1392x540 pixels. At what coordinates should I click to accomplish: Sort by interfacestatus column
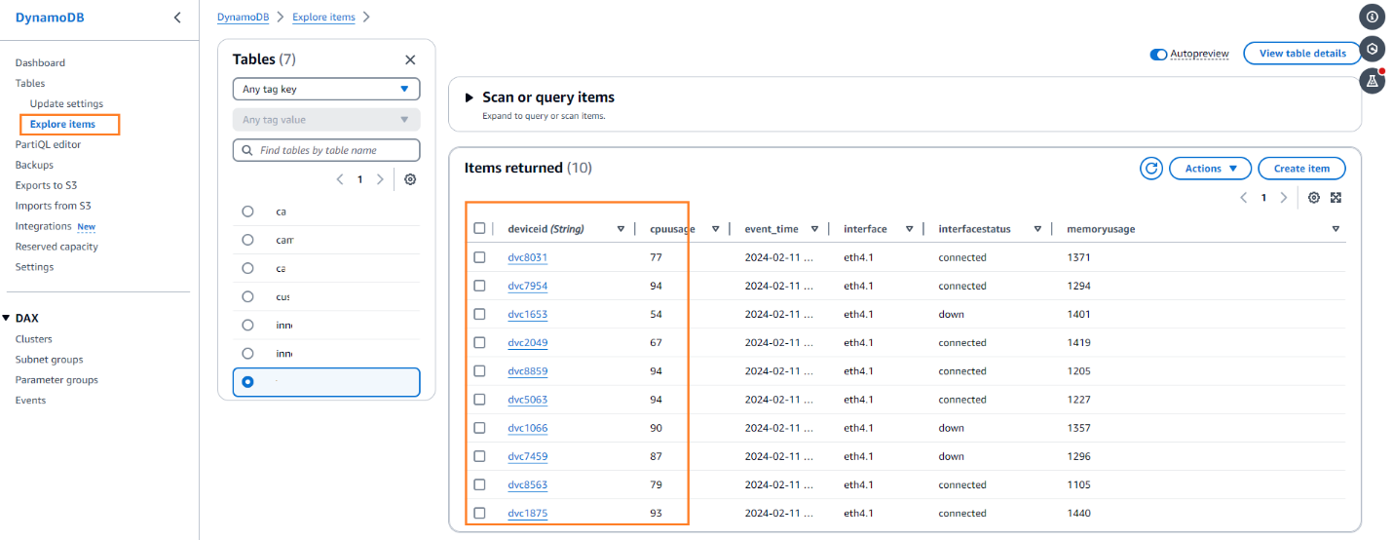(x=1037, y=229)
